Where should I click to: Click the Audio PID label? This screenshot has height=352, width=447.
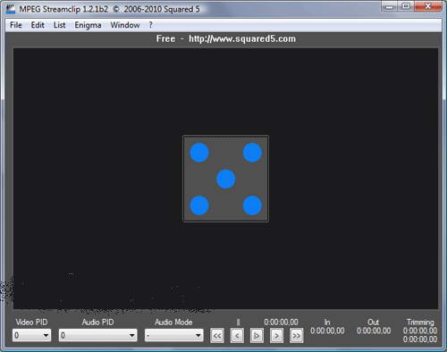pyautogui.click(x=97, y=322)
